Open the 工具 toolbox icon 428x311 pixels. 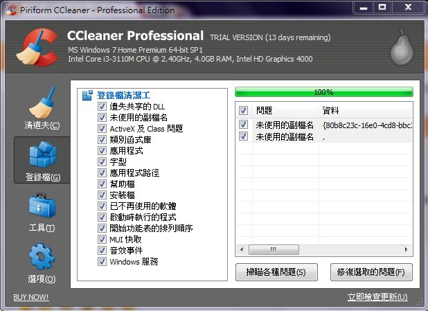pyautogui.click(x=42, y=206)
